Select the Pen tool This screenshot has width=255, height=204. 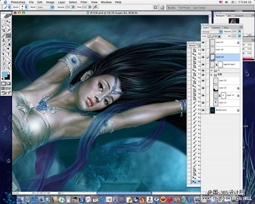[x=3, y=58]
